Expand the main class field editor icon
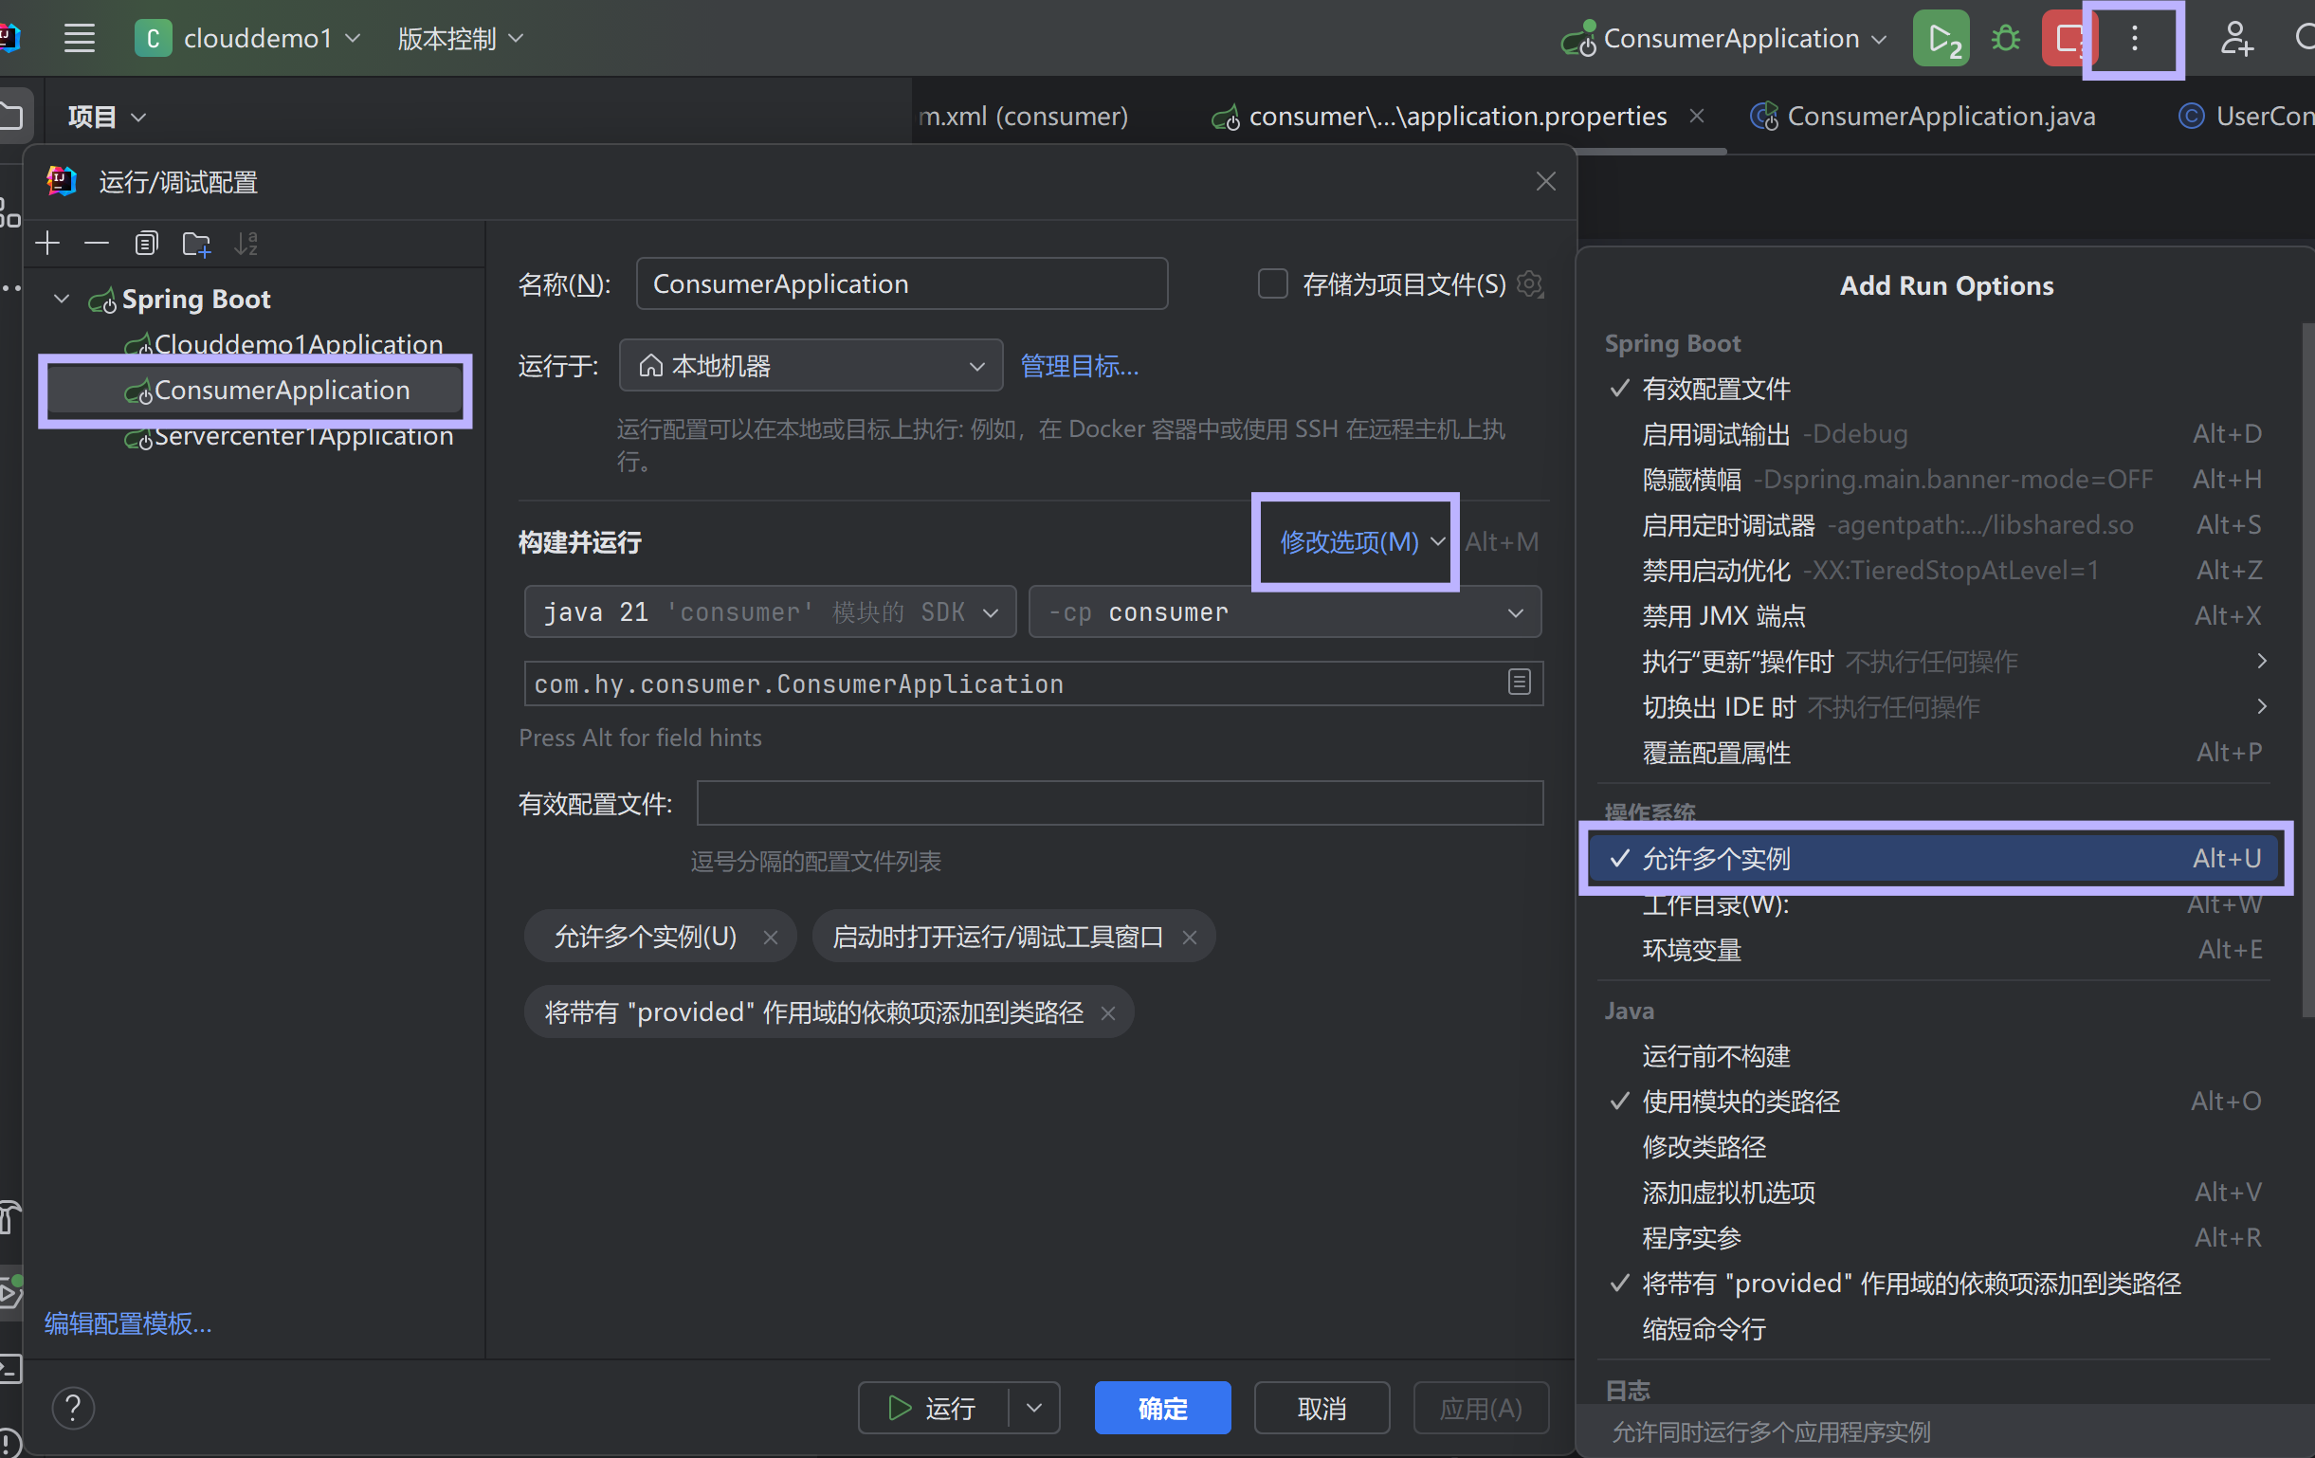This screenshot has height=1458, width=2315. coord(1519,683)
